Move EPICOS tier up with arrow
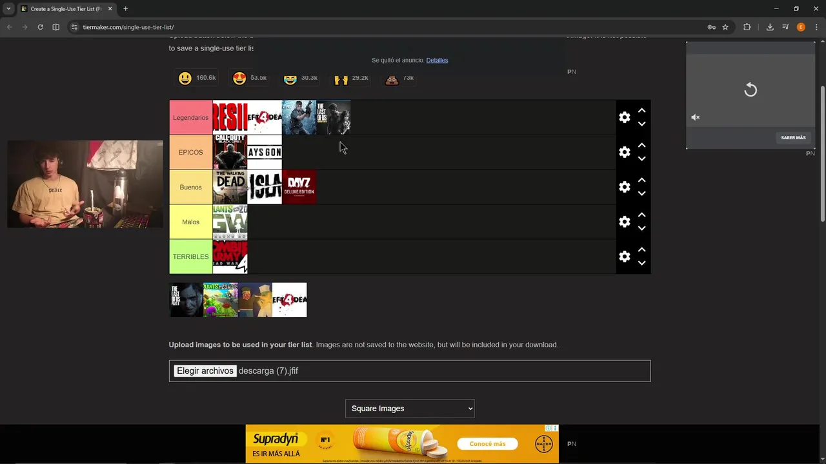The height and width of the screenshot is (464, 826). coord(641,146)
